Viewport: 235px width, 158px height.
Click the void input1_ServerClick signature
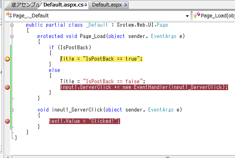[110, 110]
